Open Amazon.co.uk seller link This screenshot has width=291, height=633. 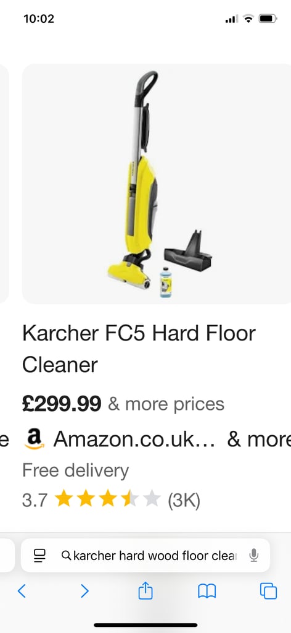[x=134, y=440]
